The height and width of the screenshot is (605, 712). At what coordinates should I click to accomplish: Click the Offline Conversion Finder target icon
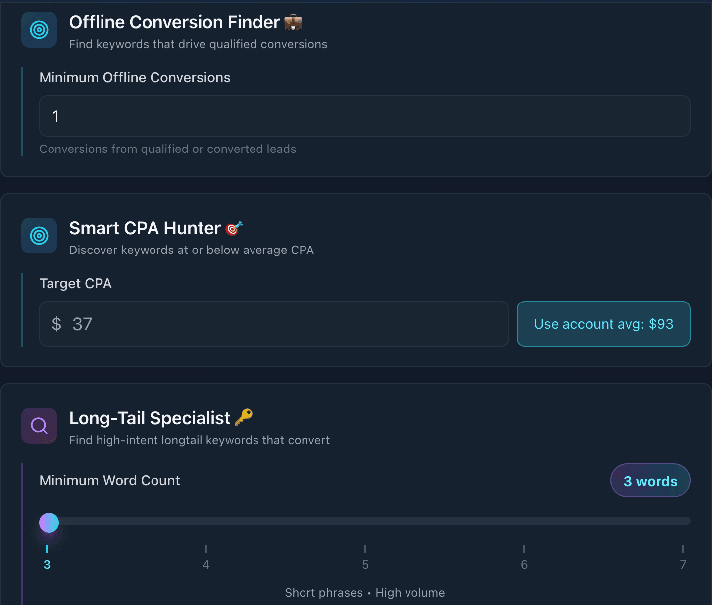click(x=39, y=30)
